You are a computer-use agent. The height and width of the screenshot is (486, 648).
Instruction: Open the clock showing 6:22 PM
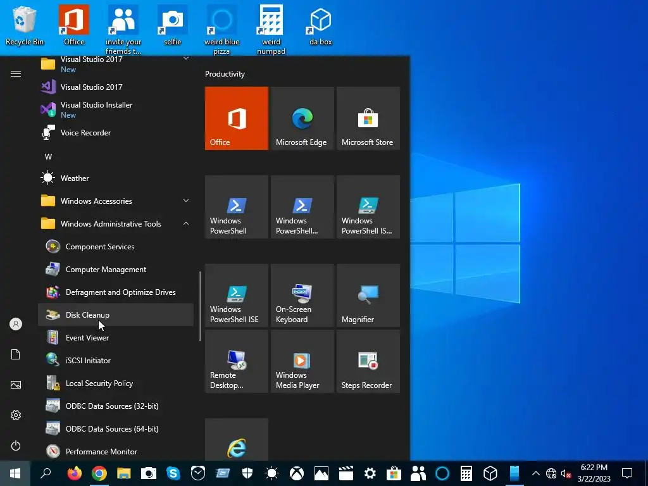coord(594,473)
